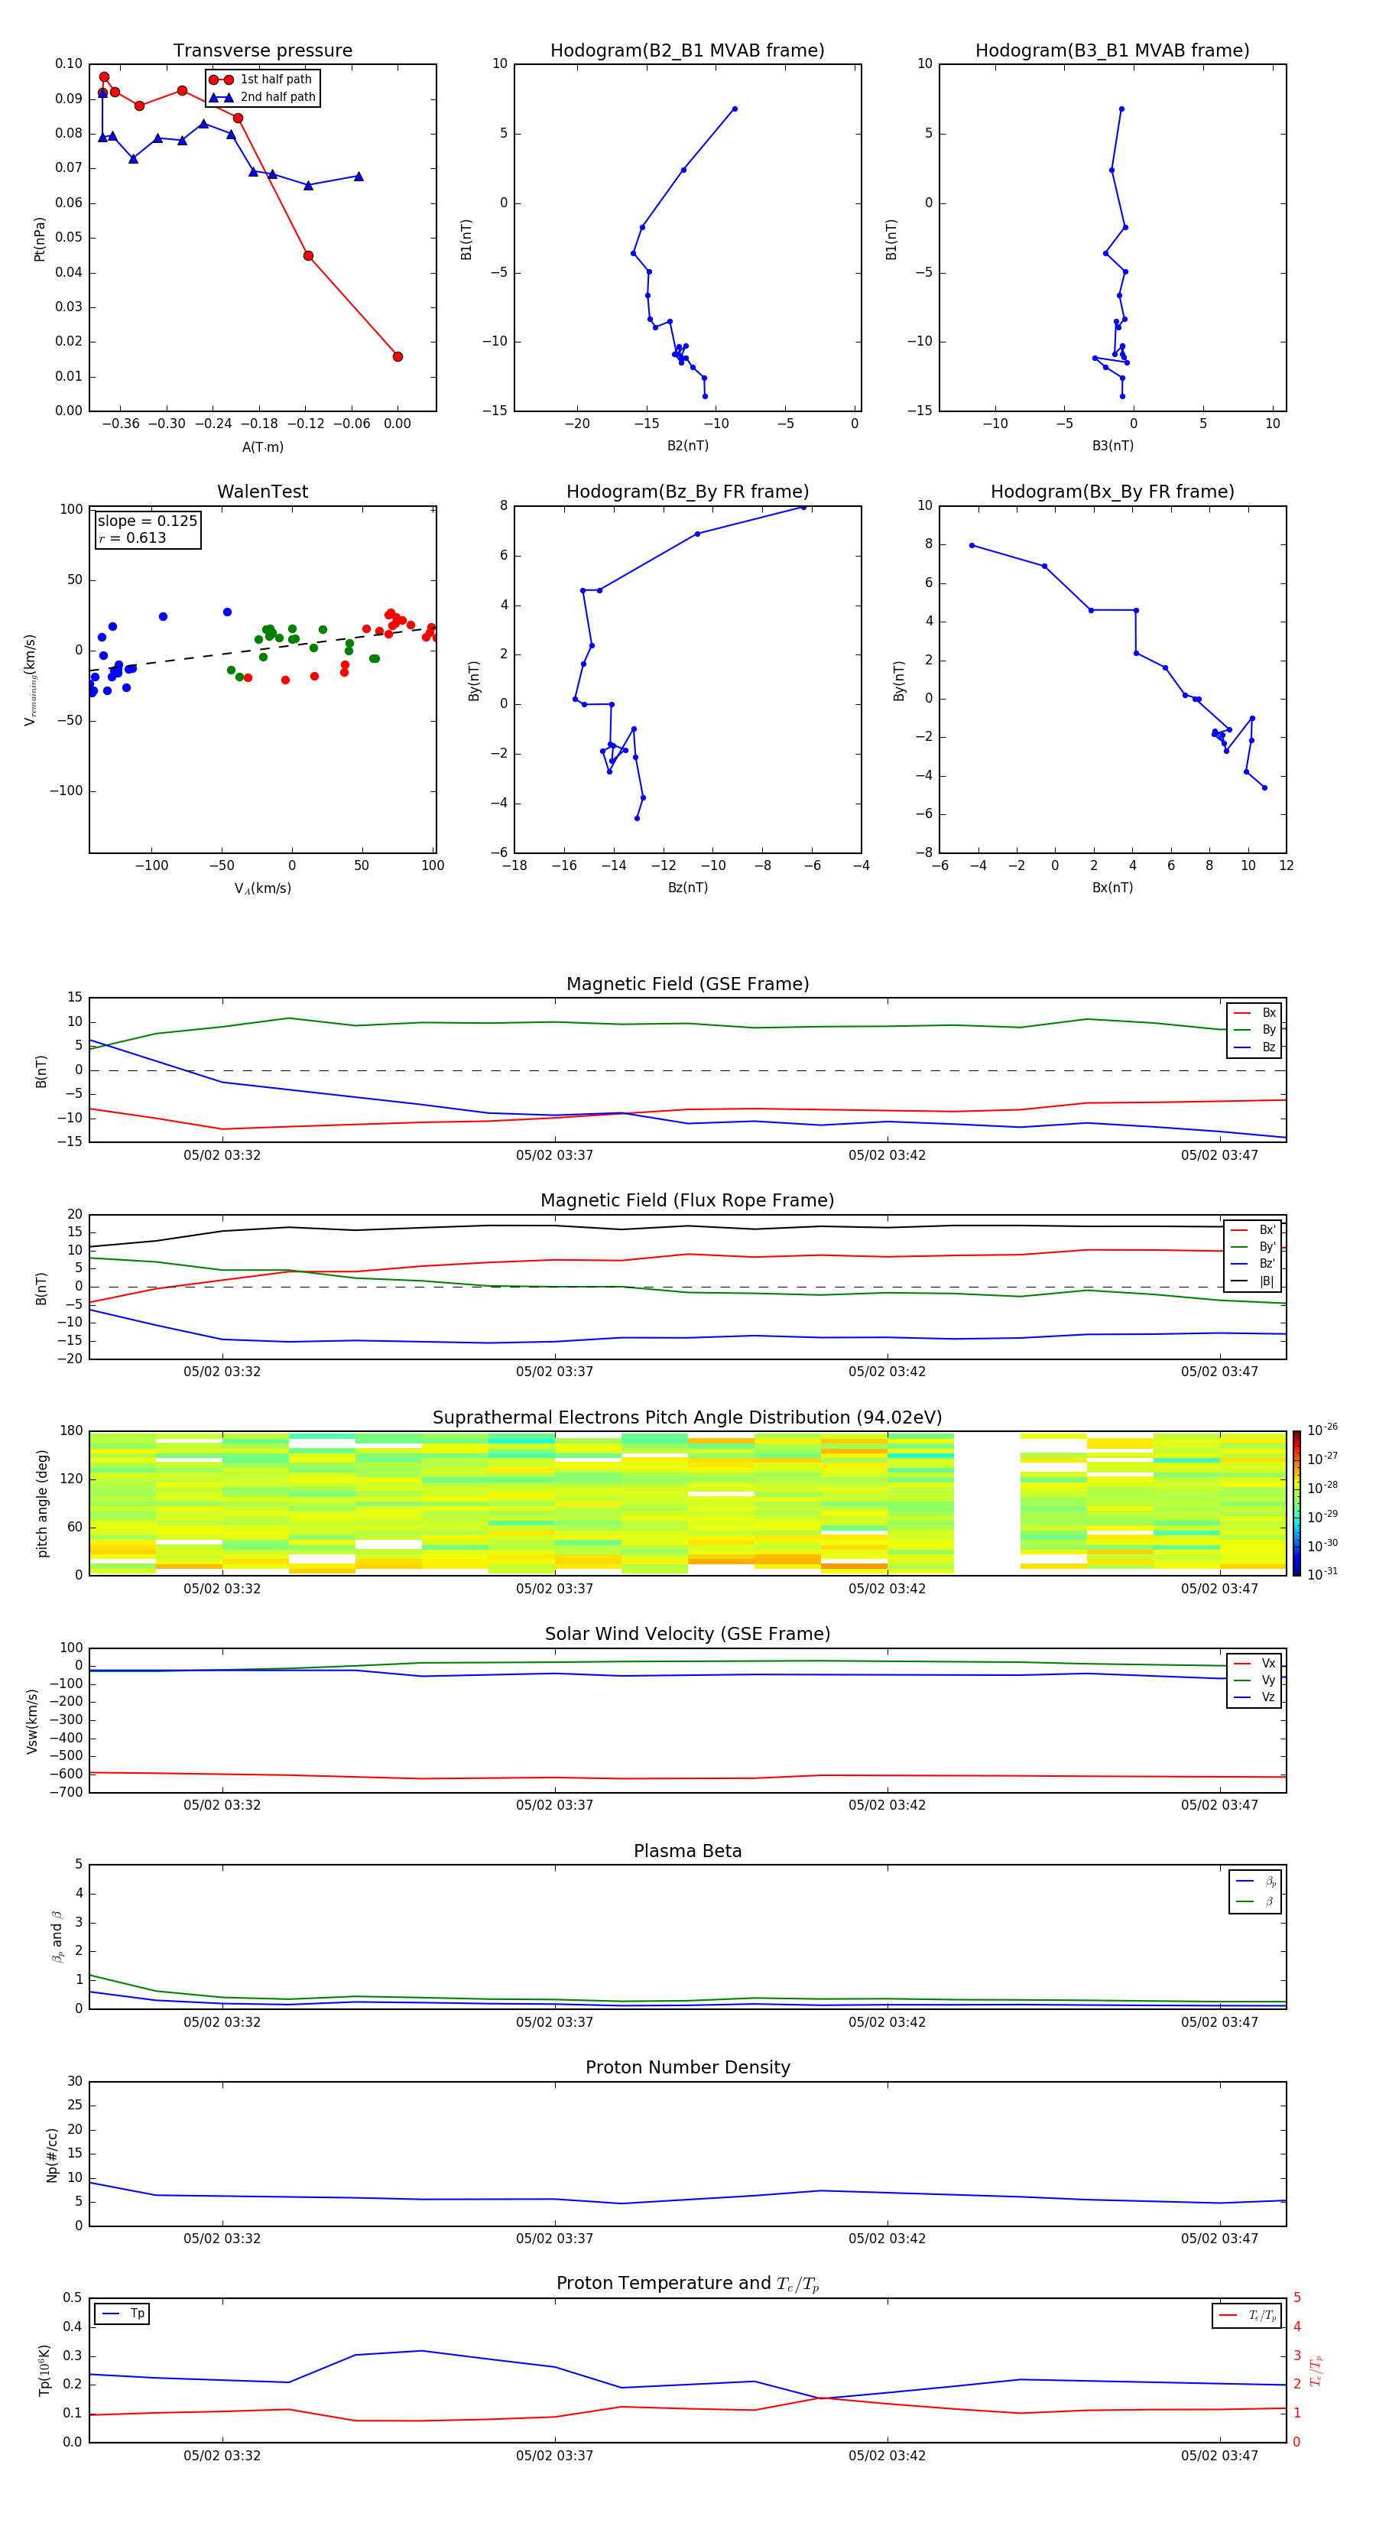Select the Bz legend entry in GSE panel
The height and width of the screenshot is (2523, 1376).
click(x=1254, y=1047)
